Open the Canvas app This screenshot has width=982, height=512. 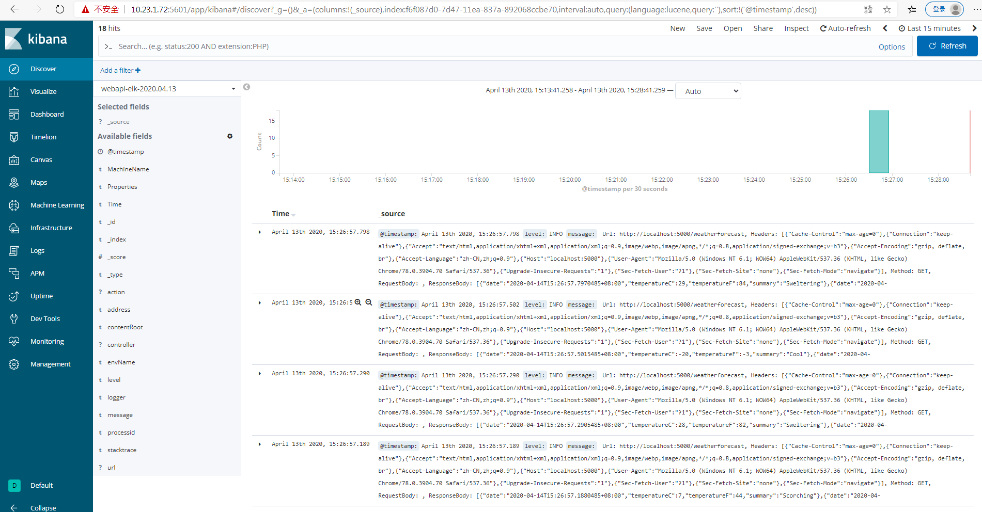(40, 159)
